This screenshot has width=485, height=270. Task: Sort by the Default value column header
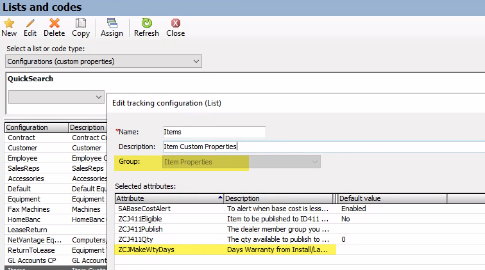392,198
